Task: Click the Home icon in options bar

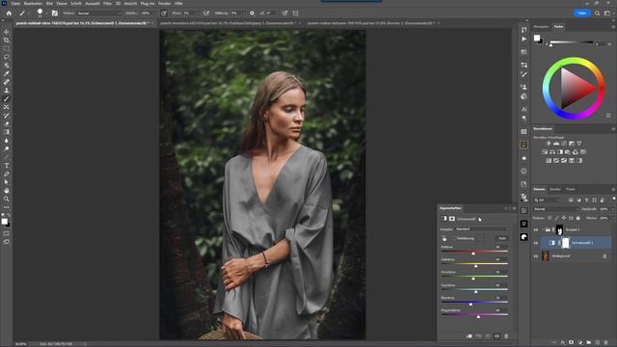Action: point(9,13)
